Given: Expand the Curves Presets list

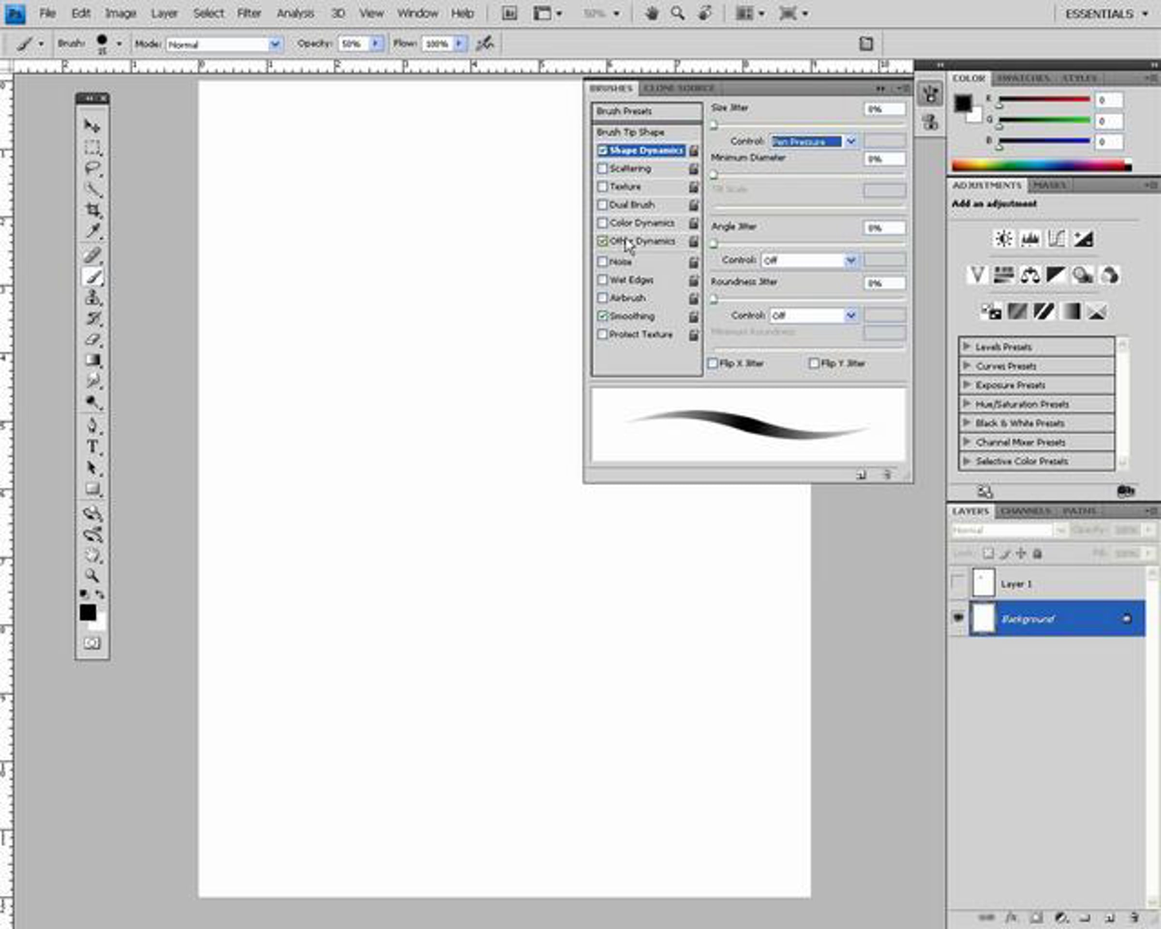Looking at the screenshot, I should [x=967, y=366].
